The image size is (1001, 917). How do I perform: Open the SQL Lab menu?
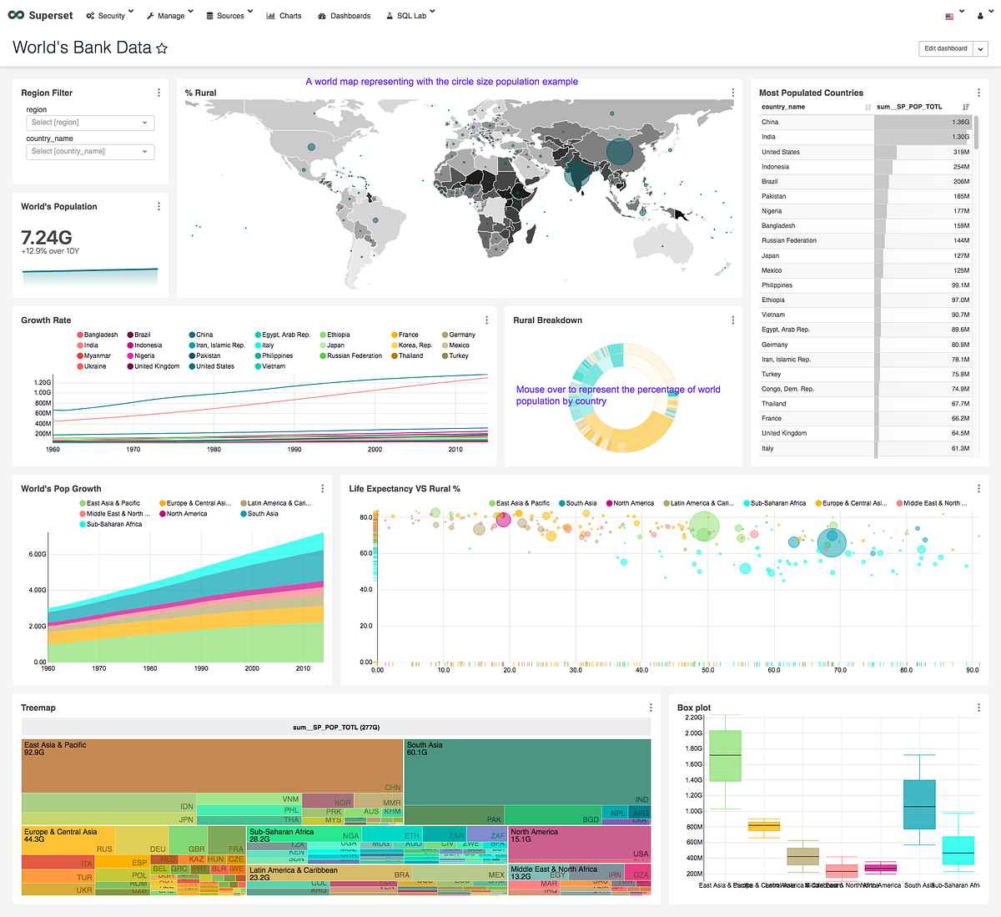(410, 15)
